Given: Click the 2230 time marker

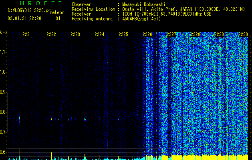Looking at the screenshot, I should point(243,34).
